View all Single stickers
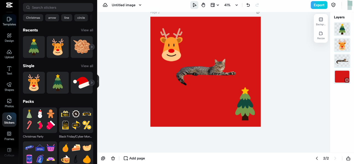This screenshot has height=164, width=354. click(87, 66)
